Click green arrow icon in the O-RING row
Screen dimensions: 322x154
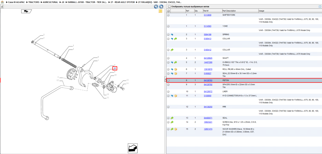[x=175, y=62]
